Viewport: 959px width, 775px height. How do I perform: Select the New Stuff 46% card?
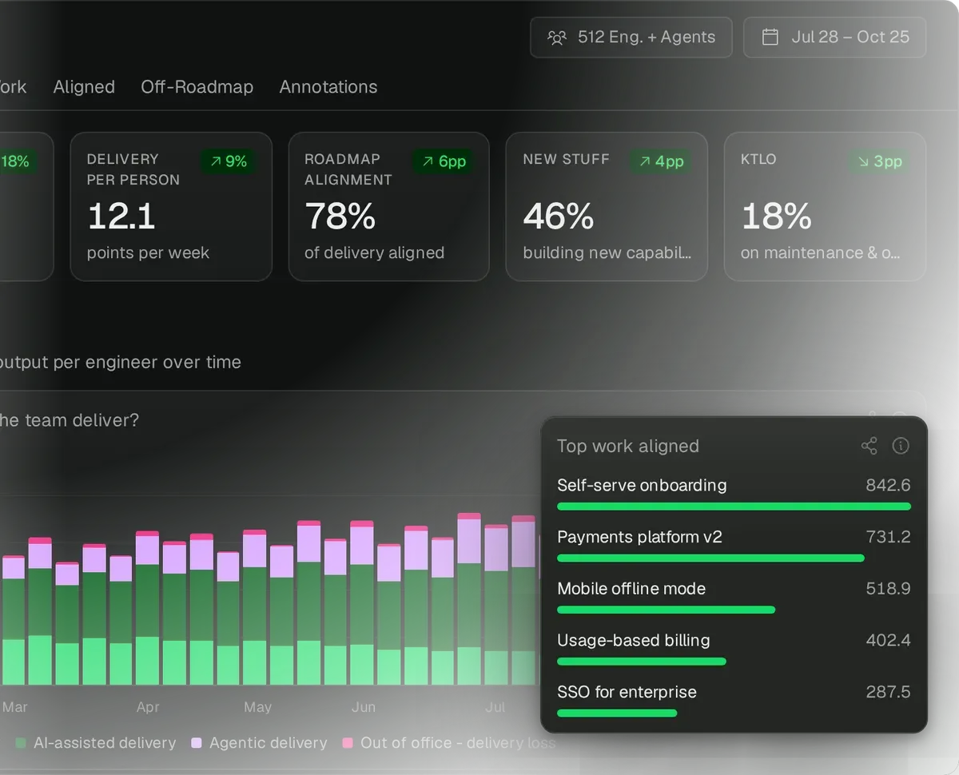pyautogui.click(x=607, y=206)
